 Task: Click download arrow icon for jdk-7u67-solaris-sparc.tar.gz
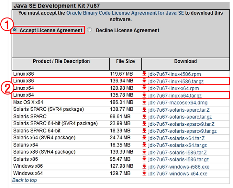coord(144,117)
